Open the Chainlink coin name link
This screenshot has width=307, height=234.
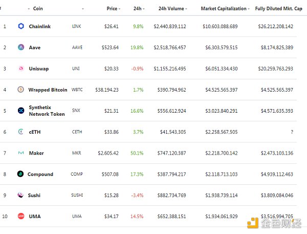point(42,26)
